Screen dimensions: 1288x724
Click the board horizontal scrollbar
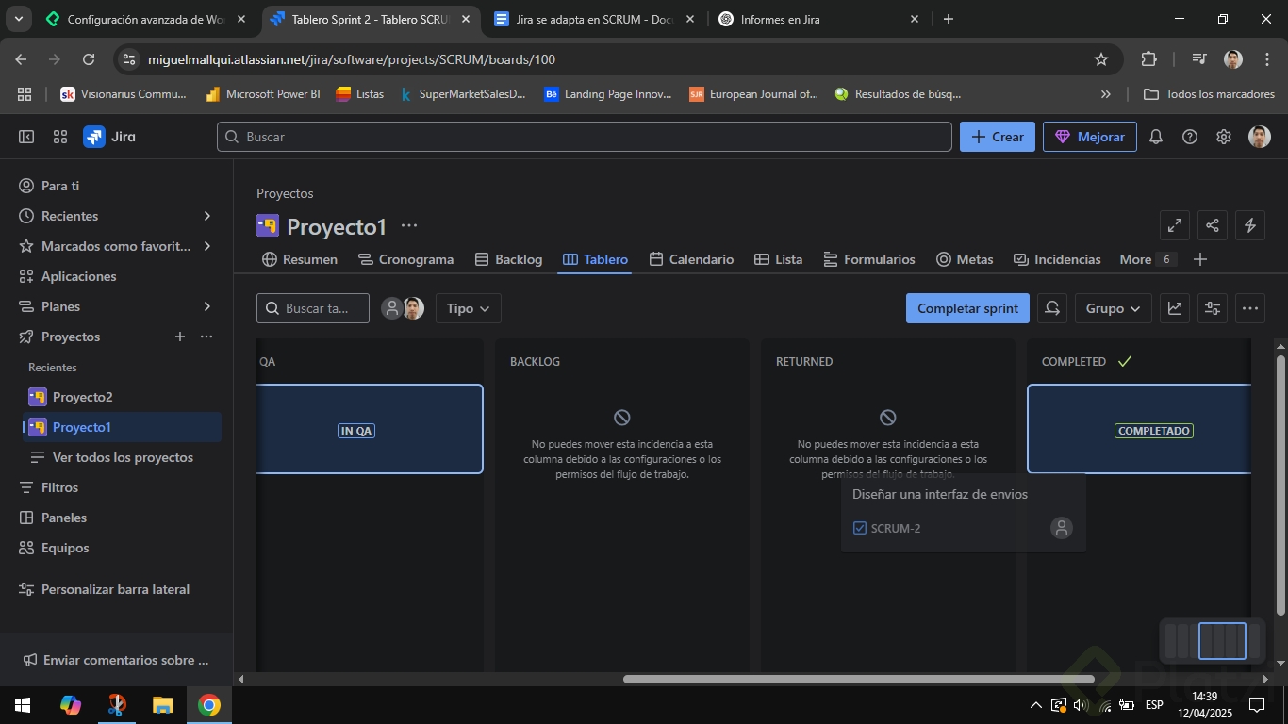(x=858, y=679)
